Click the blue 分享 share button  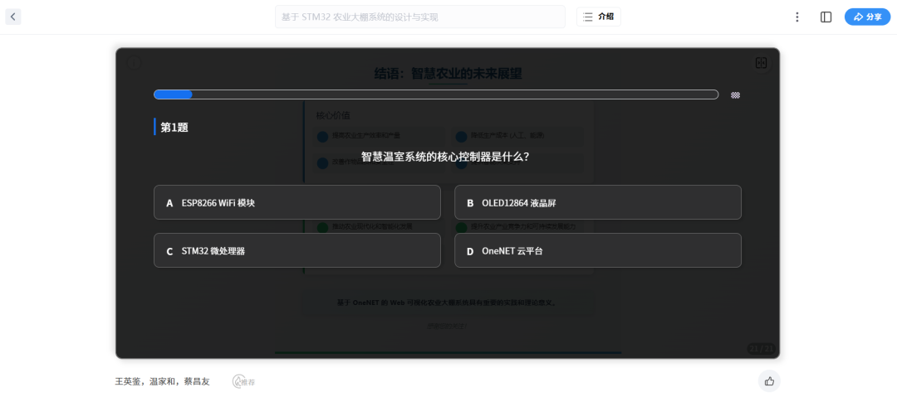tap(867, 17)
